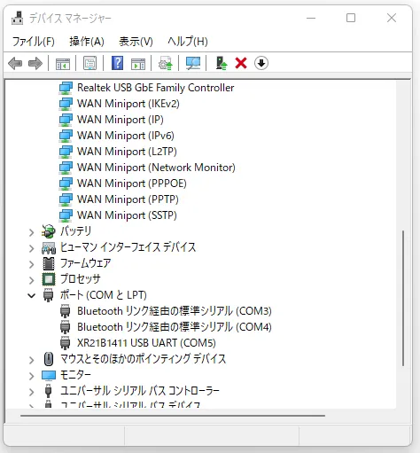Image resolution: width=420 pixels, height=453 pixels.
Task: Click the Human Interface Devices category icon
Action: 49,247
